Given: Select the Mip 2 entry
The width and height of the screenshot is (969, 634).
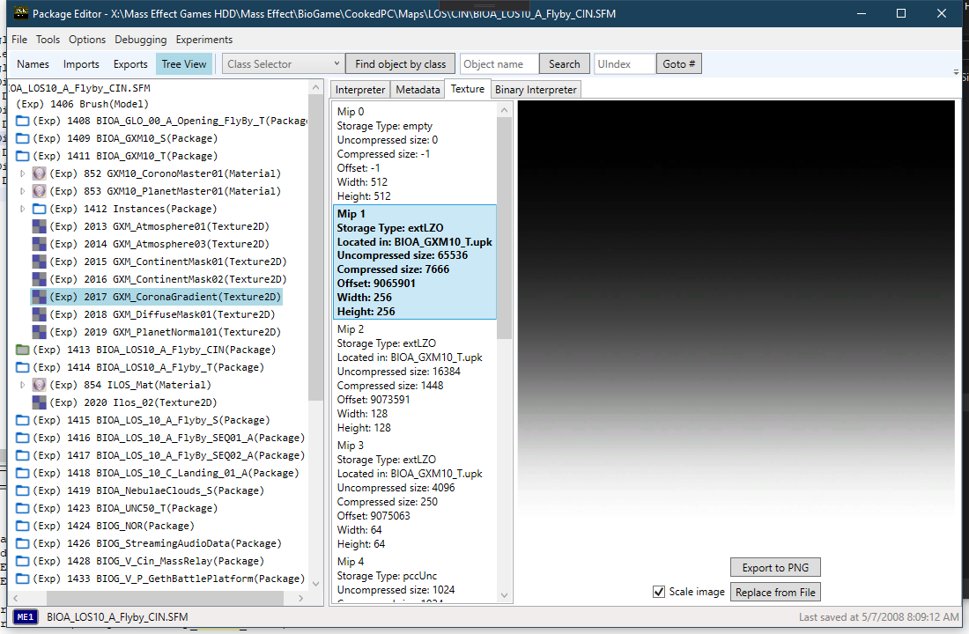Looking at the screenshot, I should coord(414,378).
